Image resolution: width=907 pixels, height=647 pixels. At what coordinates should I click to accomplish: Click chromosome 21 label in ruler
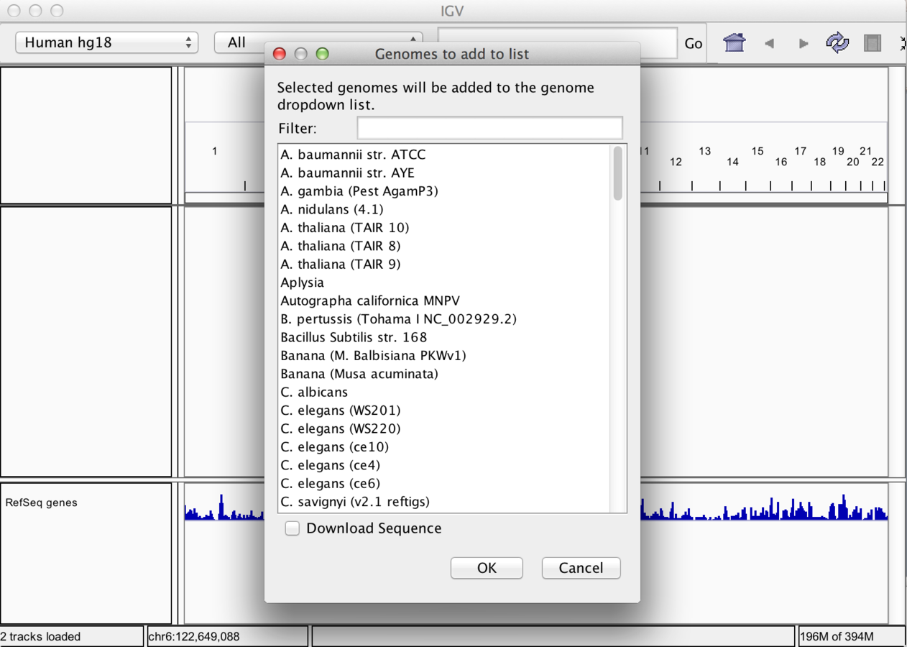865,151
